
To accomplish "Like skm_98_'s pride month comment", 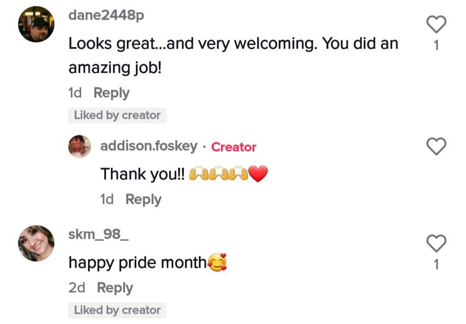I will click(437, 243).
